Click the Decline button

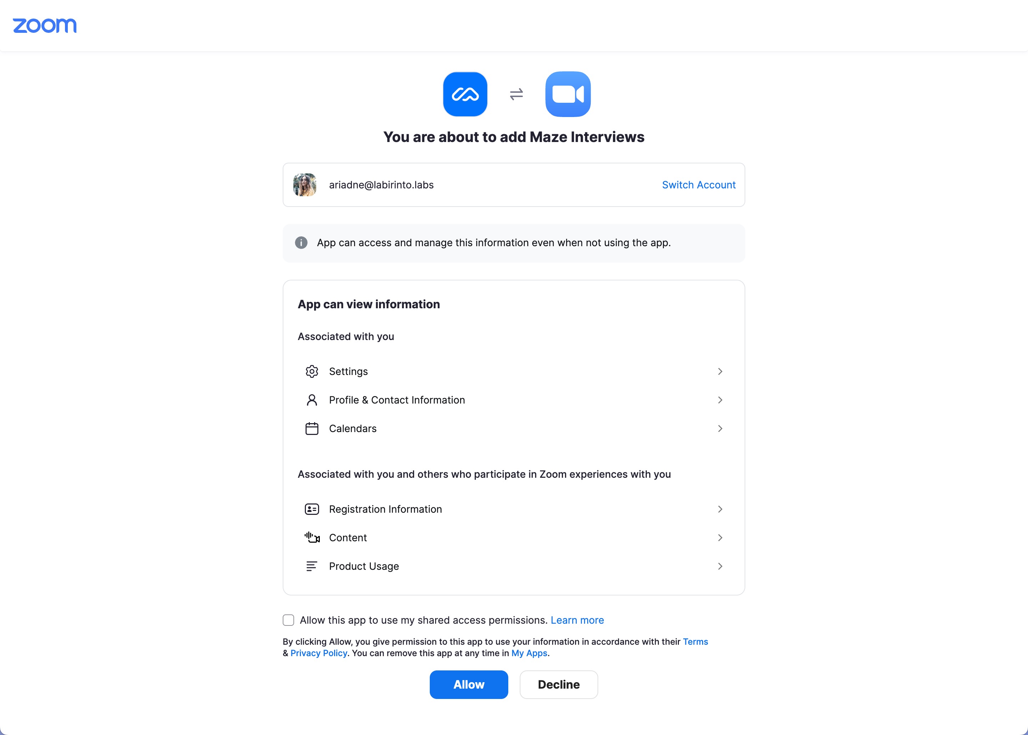pos(559,684)
